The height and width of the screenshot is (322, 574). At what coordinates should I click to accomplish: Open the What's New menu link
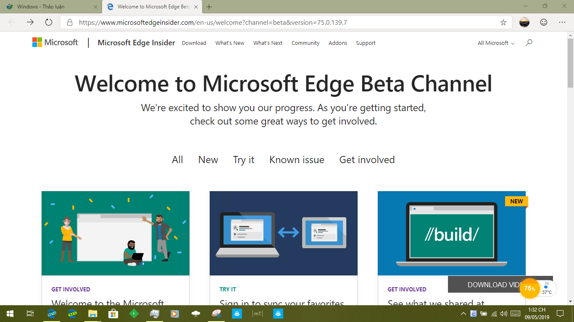[230, 43]
